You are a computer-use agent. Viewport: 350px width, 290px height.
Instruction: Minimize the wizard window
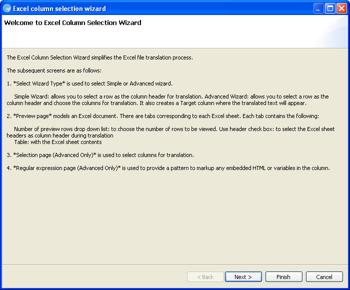pos(318,8)
